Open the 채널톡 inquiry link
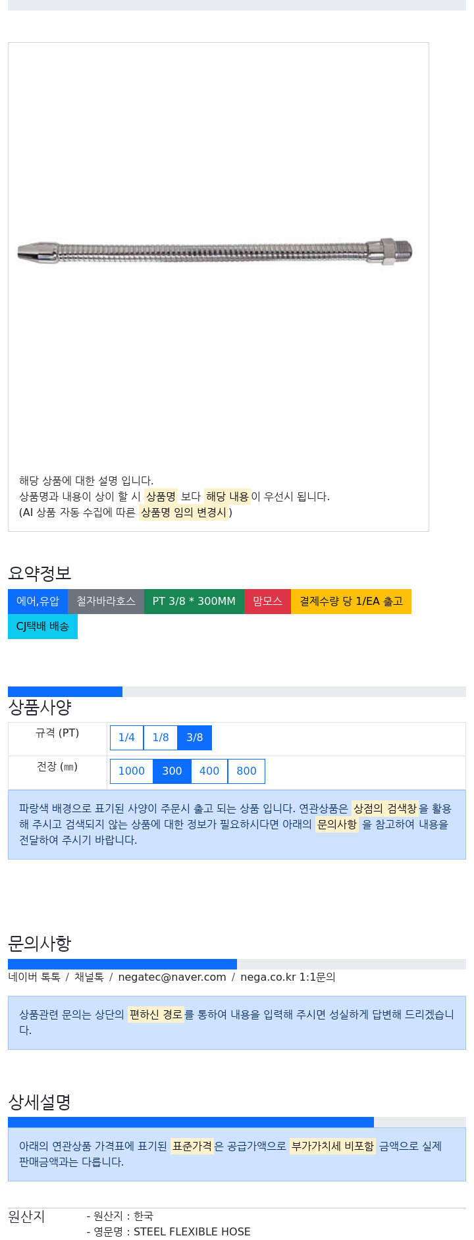The height and width of the screenshot is (1240, 474). pyautogui.click(x=89, y=977)
